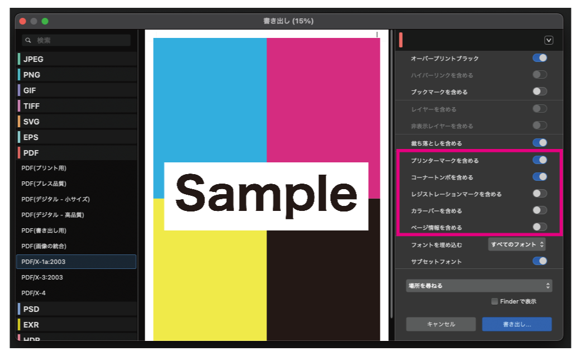The image size is (586, 356).
Task: Click the search magnifier icon
Action: [x=28, y=41]
